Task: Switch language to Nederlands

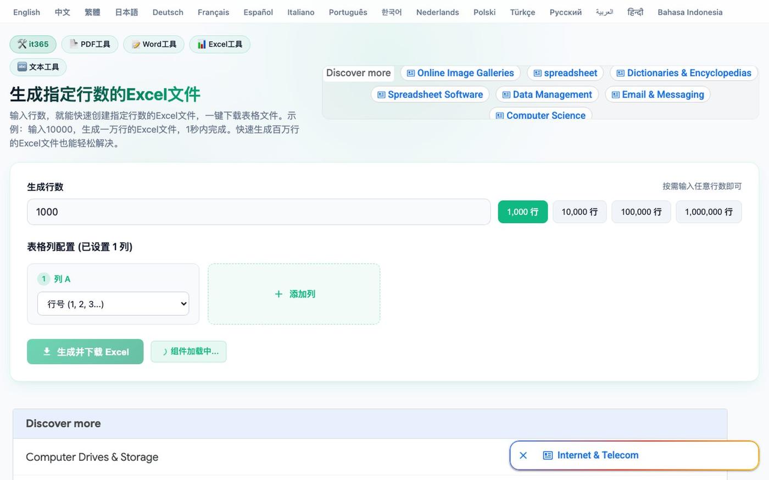Action: click(x=438, y=12)
